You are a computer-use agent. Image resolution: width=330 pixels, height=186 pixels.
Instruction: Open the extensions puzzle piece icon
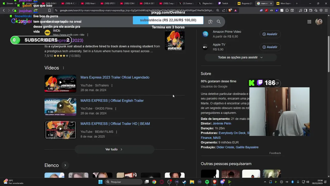pos(287,10)
